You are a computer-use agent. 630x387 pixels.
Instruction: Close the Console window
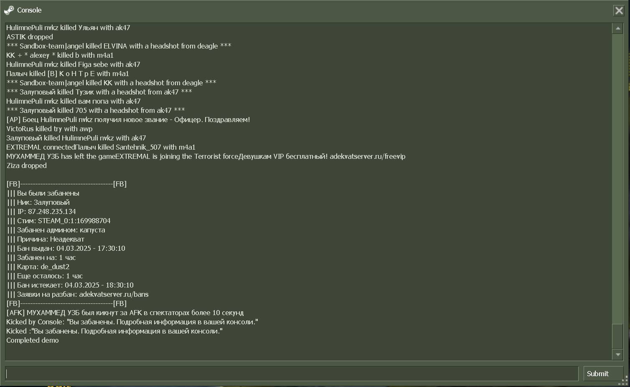619,10
